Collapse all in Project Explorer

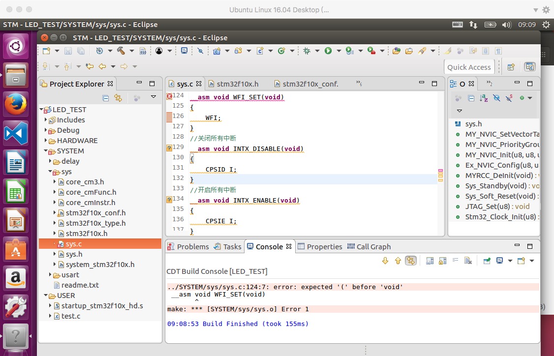coord(105,98)
